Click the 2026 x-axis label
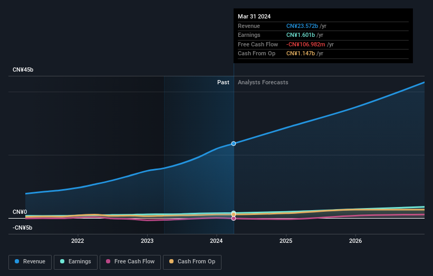433x276 pixels. click(x=355, y=241)
